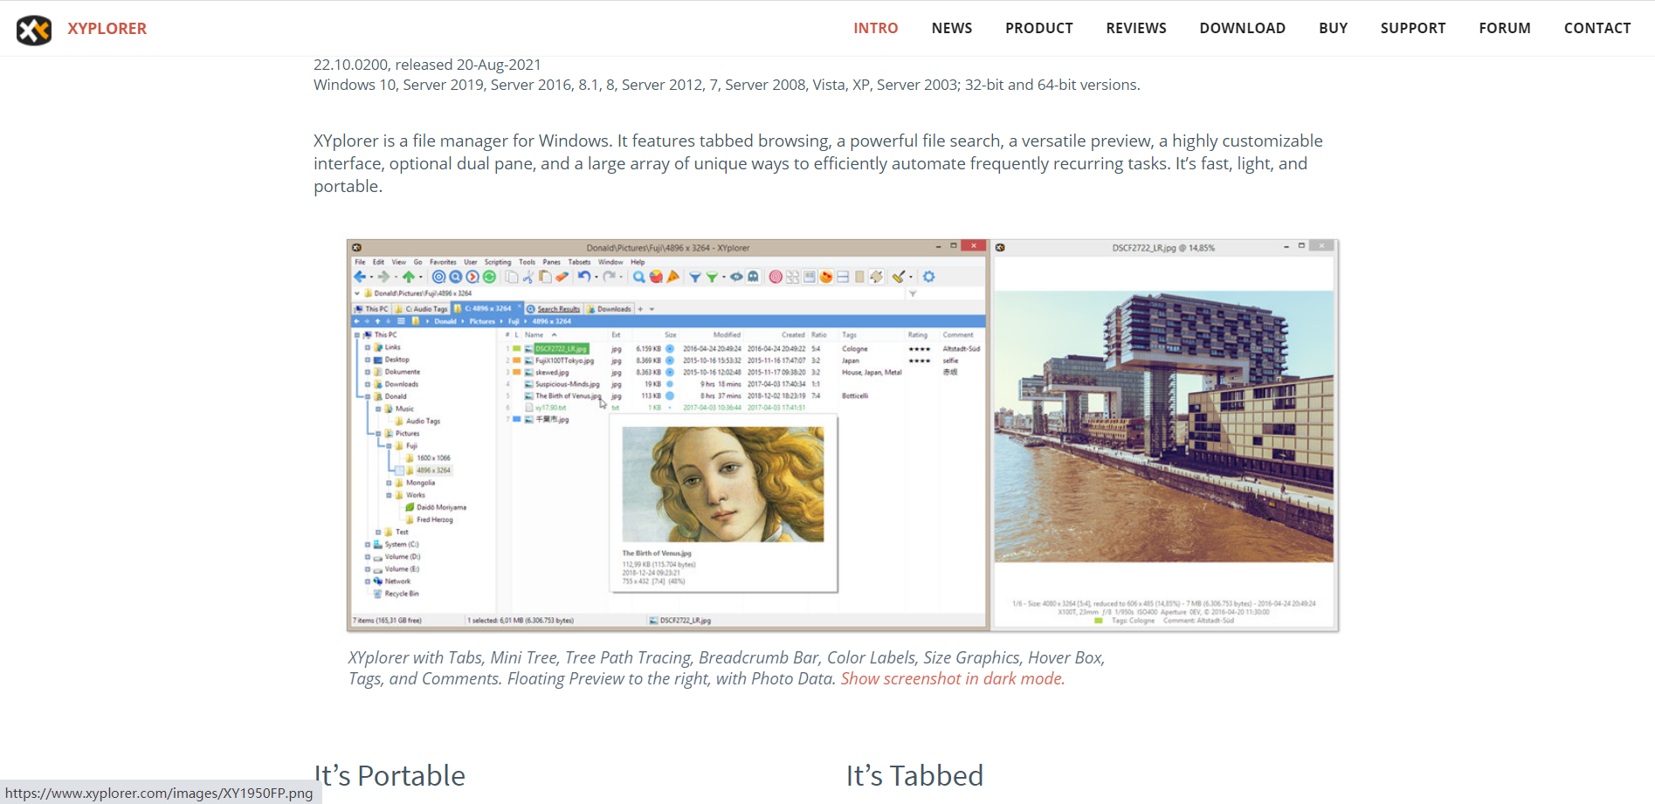The image size is (1655, 804).
Task: Open the DOWNLOAD navigation item
Action: 1242,28
